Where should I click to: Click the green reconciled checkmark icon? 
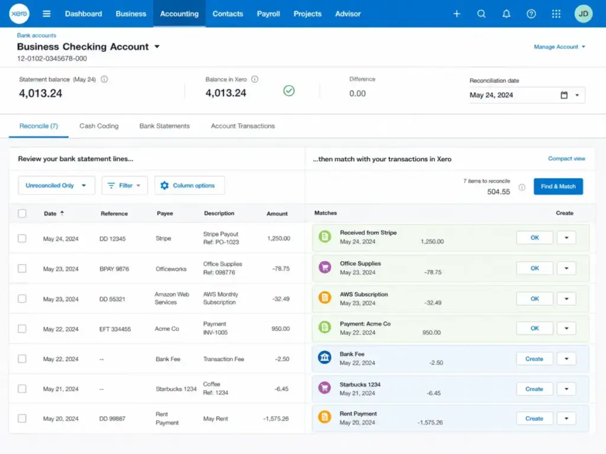pos(289,90)
